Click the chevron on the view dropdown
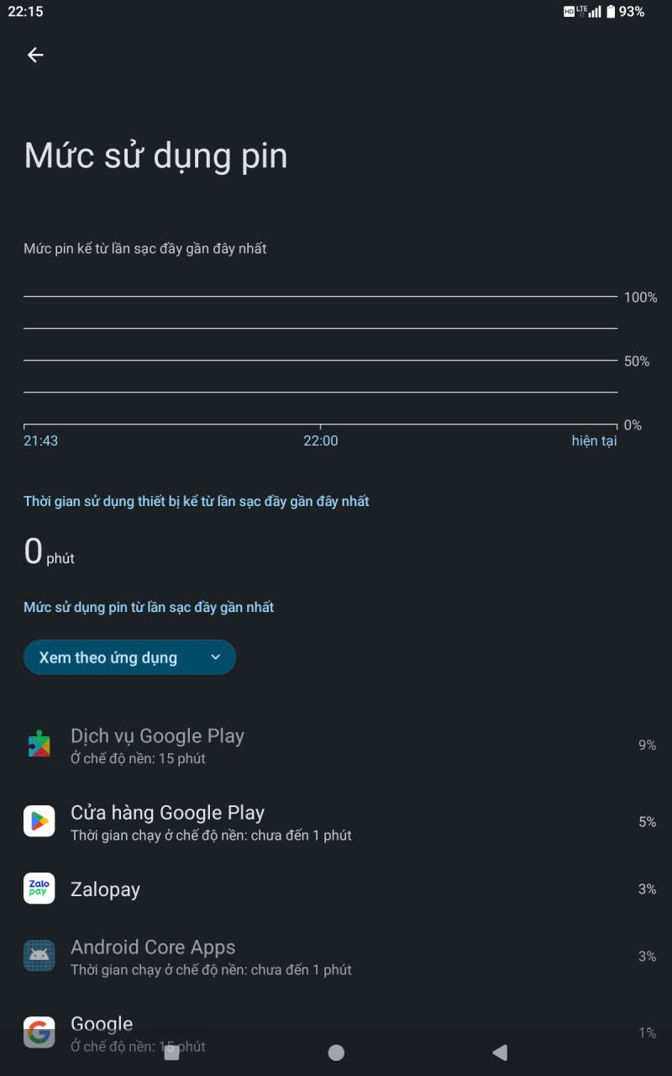This screenshot has width=672, height=1076. pos(215,657)
